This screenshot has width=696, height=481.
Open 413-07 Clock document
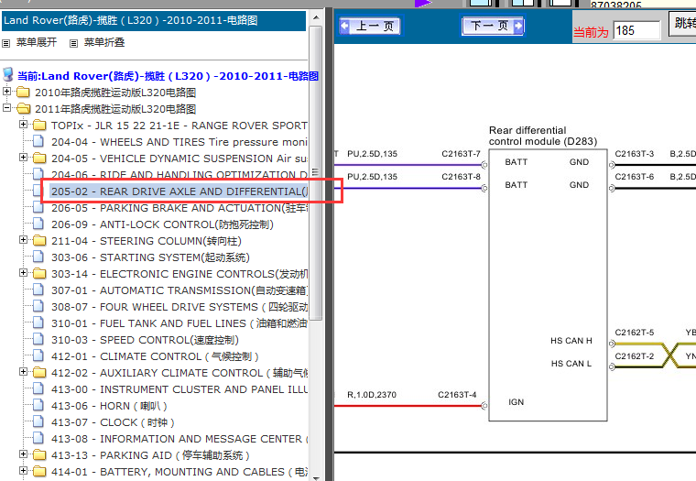[x=113, y=422]
